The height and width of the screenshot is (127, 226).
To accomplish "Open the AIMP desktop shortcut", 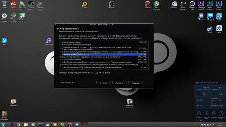I will pyautogui.click(x=85, y=5).
